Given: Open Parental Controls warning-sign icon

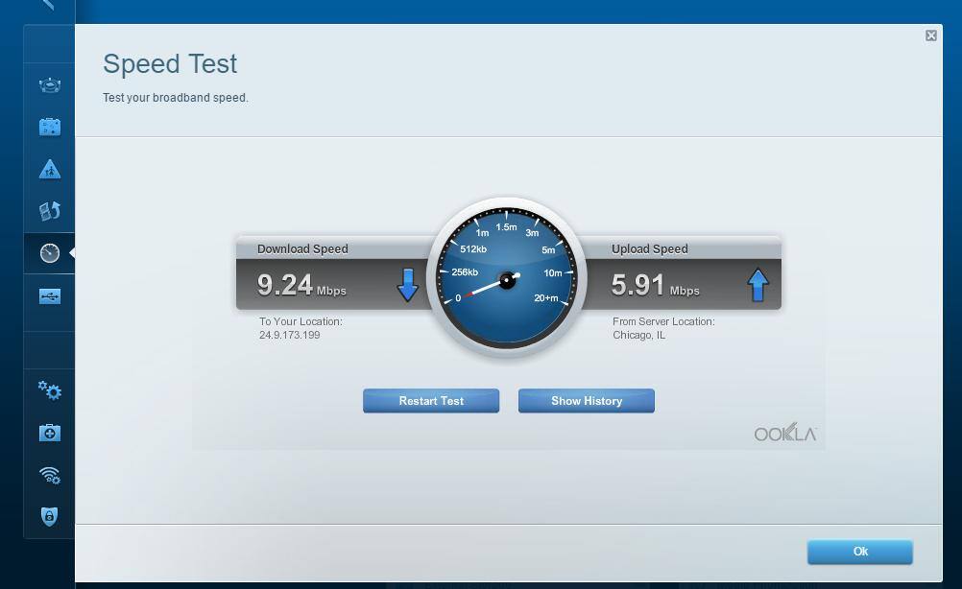Looking at the screenshot, I should [50, 170].
